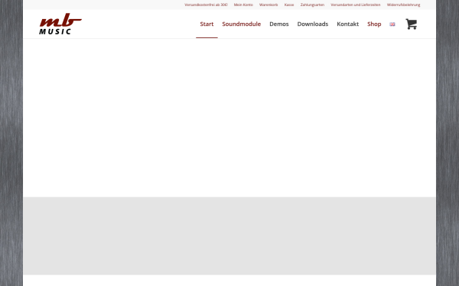The image size is (459, 286).
Task: Go to the Start menu item
Action: click(207, 24)
